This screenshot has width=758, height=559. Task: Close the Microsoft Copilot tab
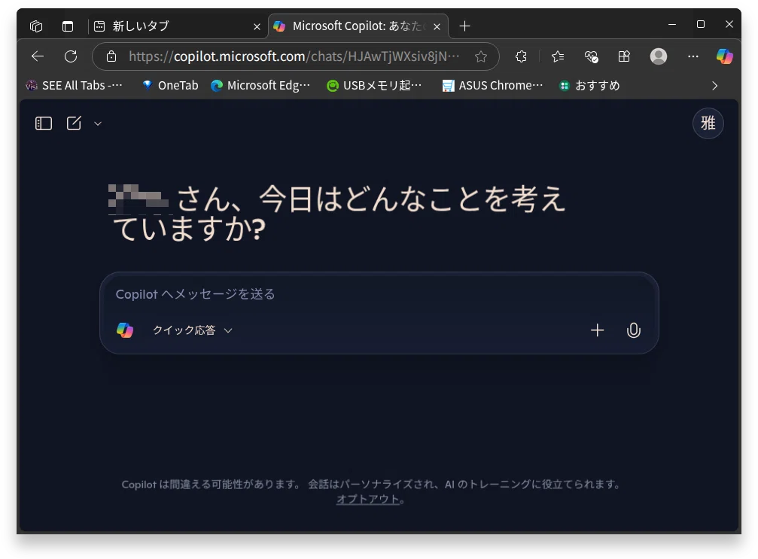click(x=437, y=26)
